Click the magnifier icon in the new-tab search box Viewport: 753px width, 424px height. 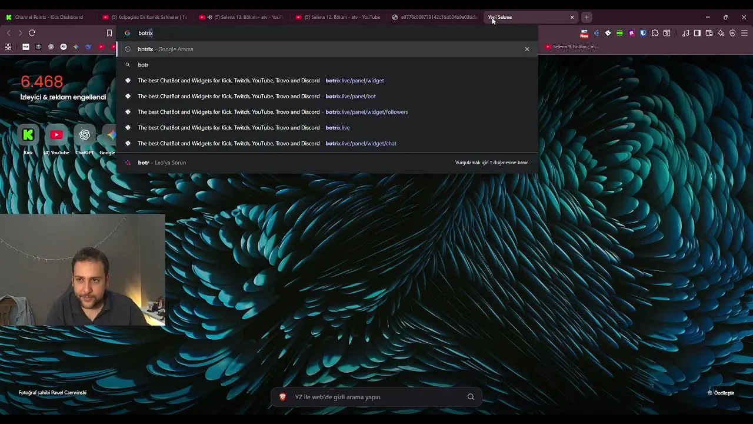click(471, 397)
